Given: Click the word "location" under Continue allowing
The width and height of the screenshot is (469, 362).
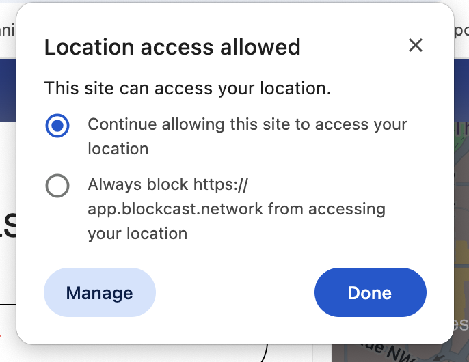Looking at the screenshot, I should 118,149.
